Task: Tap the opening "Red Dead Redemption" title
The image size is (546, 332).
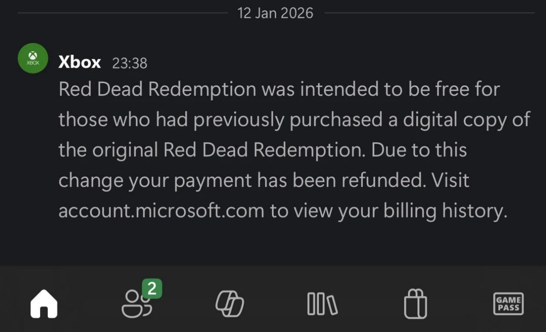Action: pos(157,89)
